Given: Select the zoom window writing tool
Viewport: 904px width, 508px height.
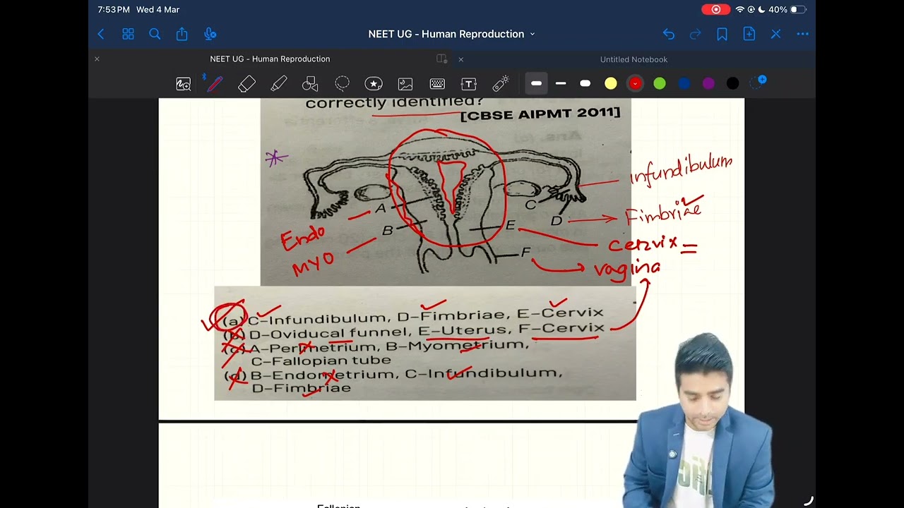Looking at the screenshot, I should tap(183, 84).
